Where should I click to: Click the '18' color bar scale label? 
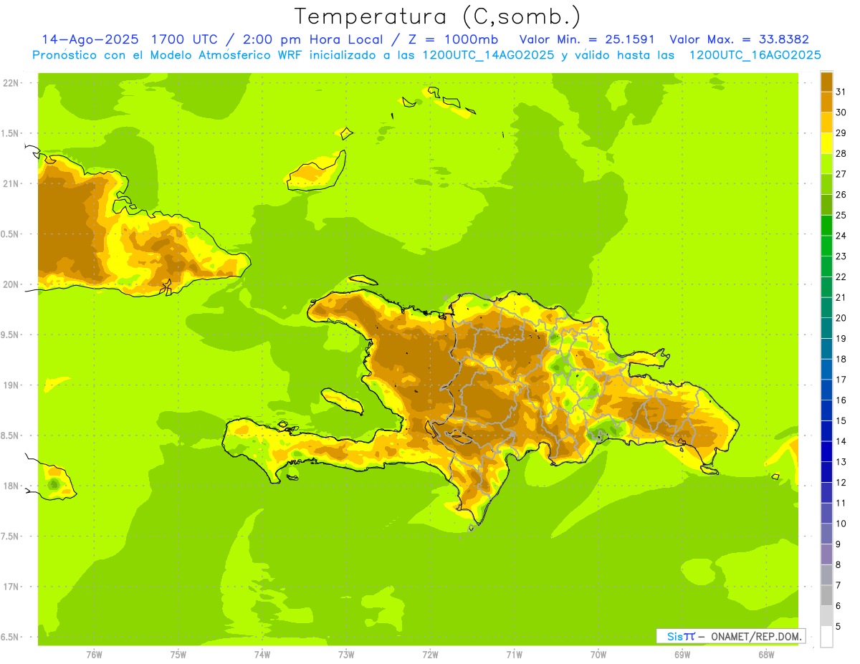click(841, 359)
